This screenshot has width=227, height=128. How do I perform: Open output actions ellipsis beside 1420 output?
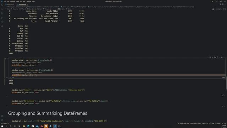tap(6, 80)
